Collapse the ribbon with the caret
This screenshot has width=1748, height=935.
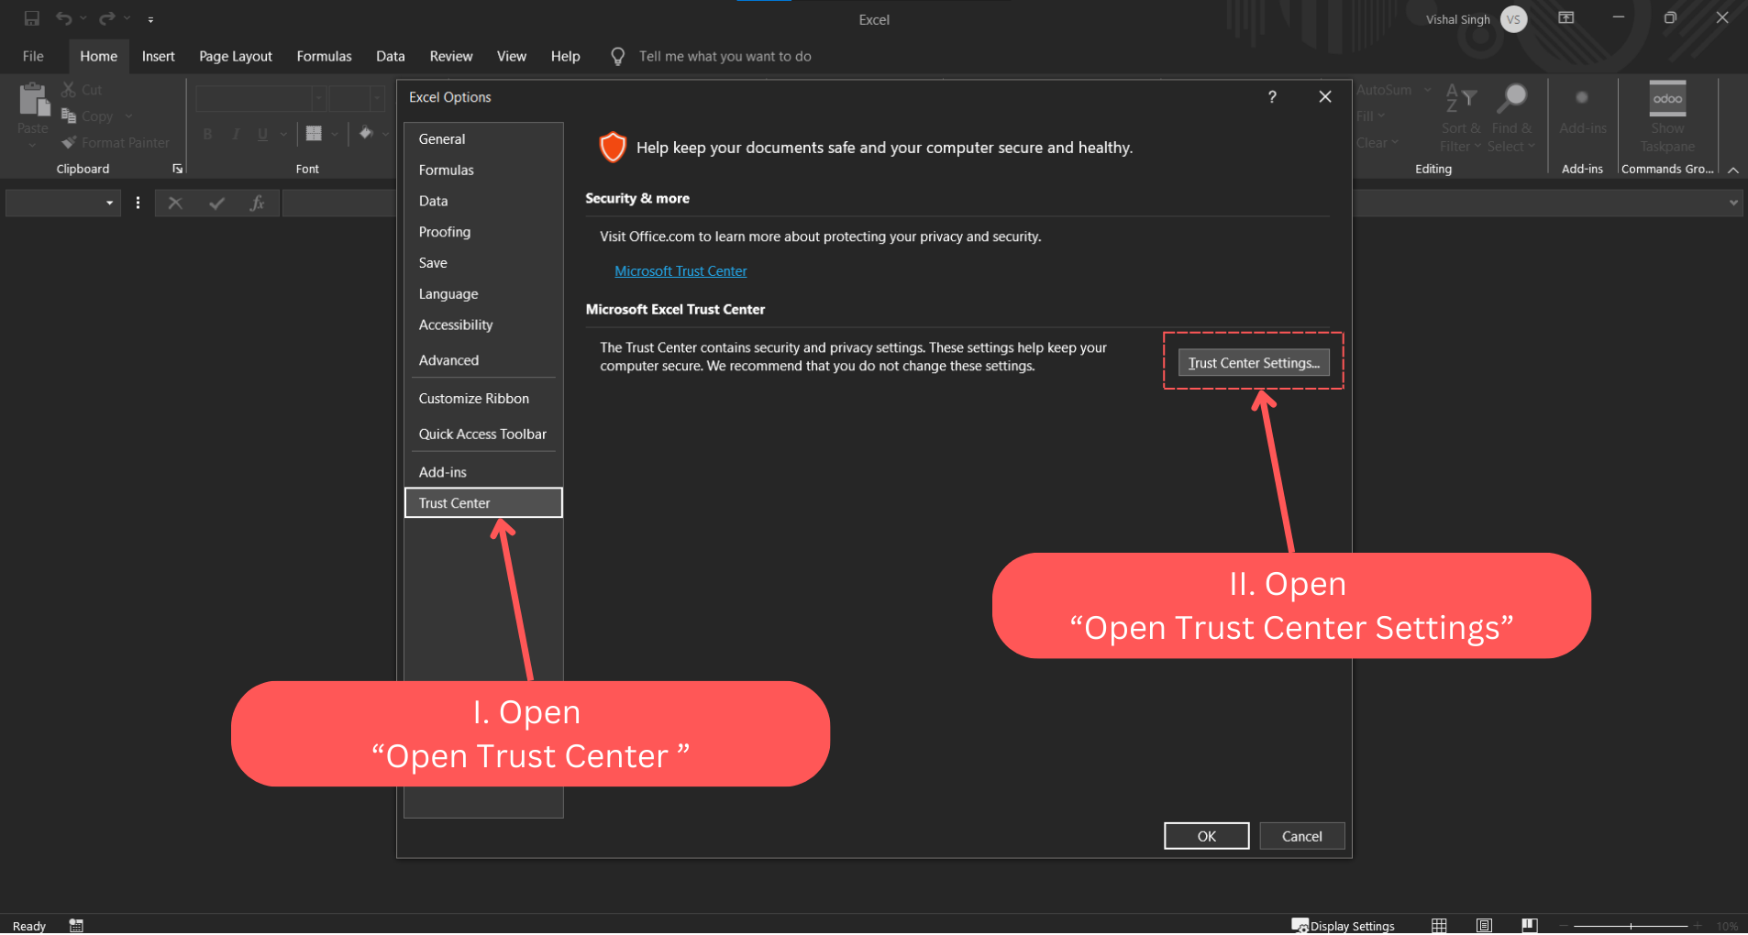pyautogui.click(x=1733, y=170)
